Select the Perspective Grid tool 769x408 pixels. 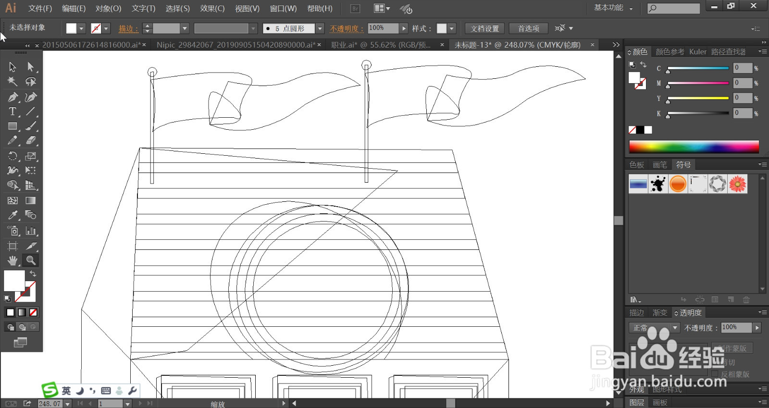[31, 185]
